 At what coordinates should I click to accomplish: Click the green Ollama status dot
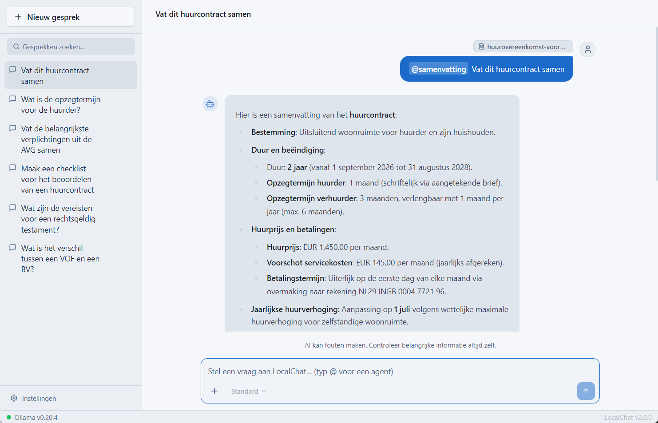tap(9, 417)
